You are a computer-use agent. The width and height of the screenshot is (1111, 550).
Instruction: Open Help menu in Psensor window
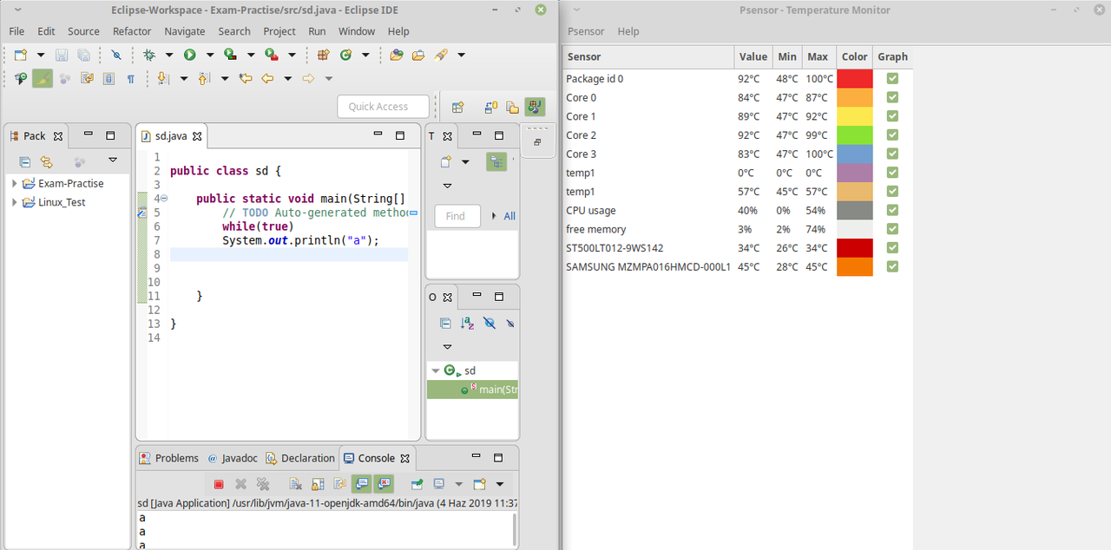pyautogui.click(x=628, y=31)
